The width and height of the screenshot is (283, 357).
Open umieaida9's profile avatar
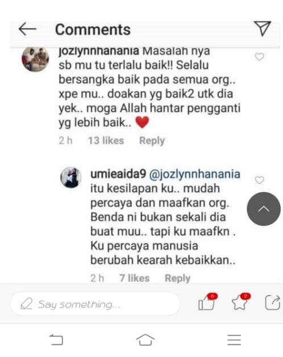pyautogui.click(x=71, y=178)
